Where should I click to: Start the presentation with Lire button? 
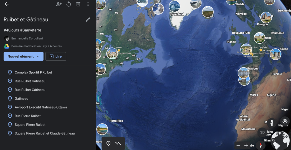(x=56, y=56)
